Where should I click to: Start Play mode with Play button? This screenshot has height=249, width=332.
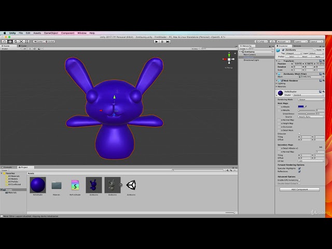pos(157,41)
